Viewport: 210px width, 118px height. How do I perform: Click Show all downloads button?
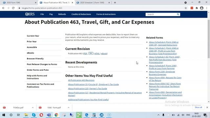point(198,108)
